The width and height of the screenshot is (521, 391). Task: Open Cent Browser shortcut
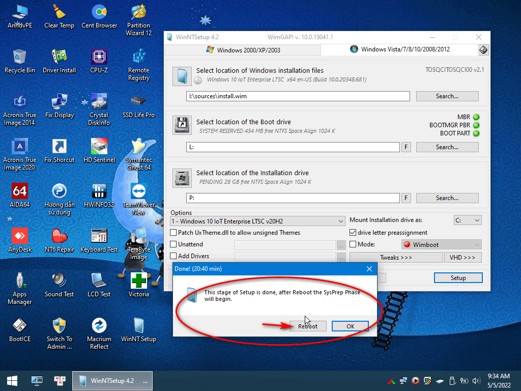tap(99, 16)
